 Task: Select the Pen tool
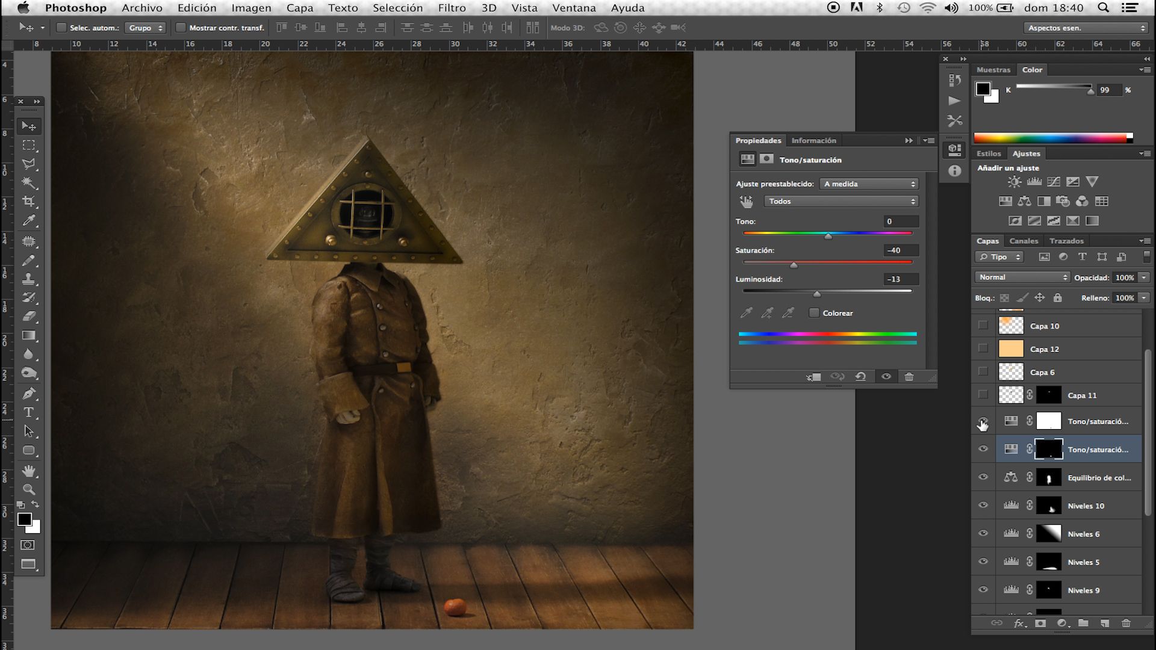click(28, 394)
